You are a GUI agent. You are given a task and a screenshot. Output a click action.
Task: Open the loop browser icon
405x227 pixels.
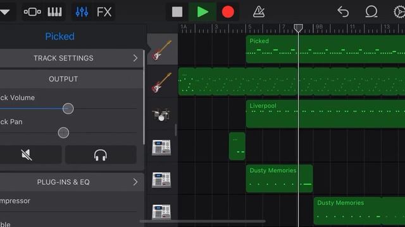(x=371, y=12)
